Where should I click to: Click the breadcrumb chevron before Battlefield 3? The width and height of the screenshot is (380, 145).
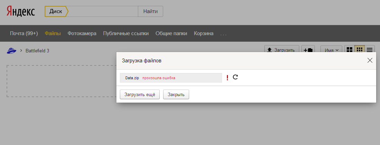(x=21, y=51)
